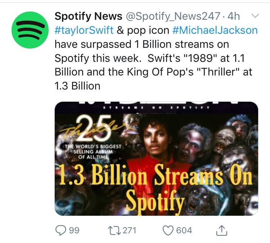Click the "Spotify News" display name

tap(89, 16)
